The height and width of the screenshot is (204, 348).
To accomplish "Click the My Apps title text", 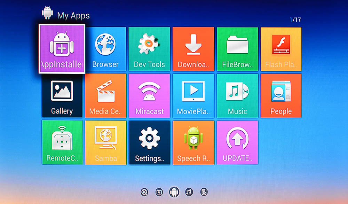I will tap(73, 16).
